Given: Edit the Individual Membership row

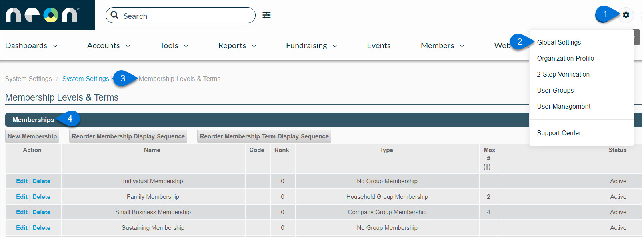Looking at the screenshot, I should click(22, 181).
